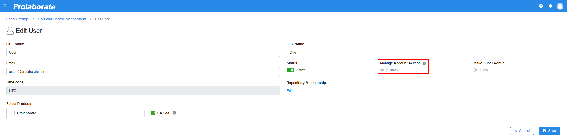Click the Cancel button
The image size is (567, 136).
[522, 131]
